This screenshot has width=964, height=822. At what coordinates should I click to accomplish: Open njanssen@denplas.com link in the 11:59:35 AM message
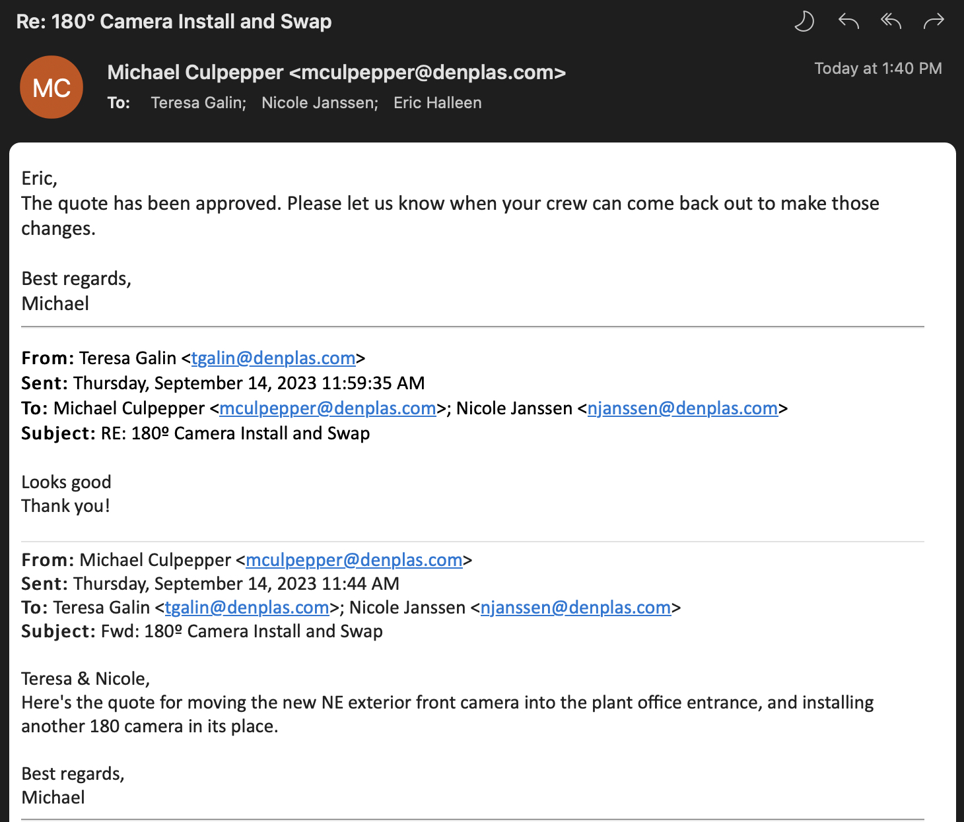tap(682, 408)
